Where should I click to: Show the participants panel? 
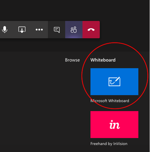74,30
